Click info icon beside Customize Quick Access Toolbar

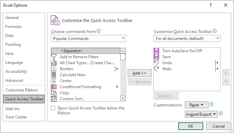(x=215, y=31)
